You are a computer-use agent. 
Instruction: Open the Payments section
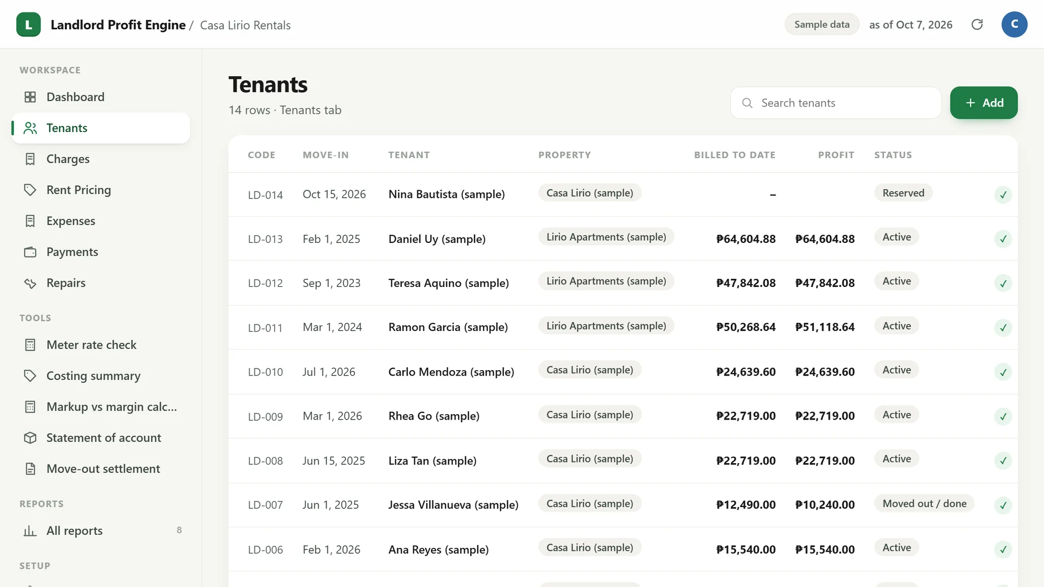[x=101, y=252]
